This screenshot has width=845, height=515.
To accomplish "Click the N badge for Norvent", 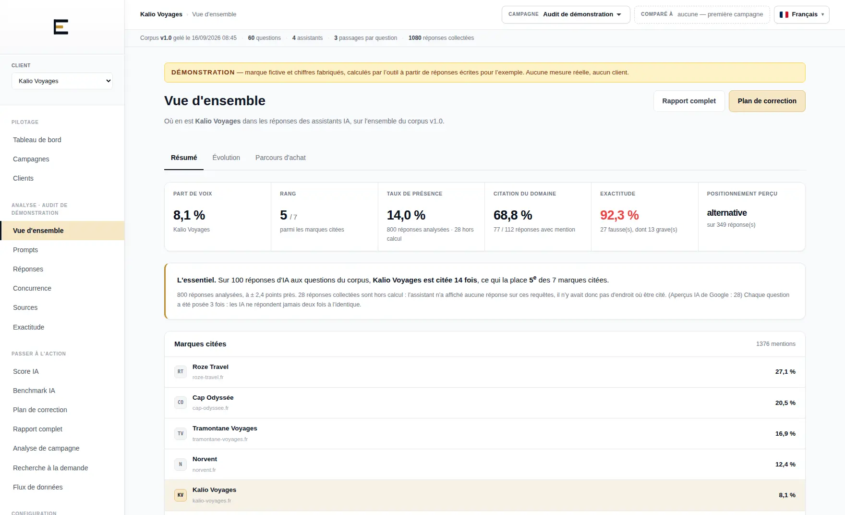I will (x=181, y=464).
